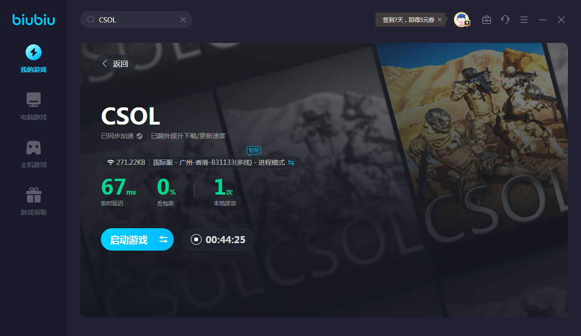Image resolution: width=581 pixels, height=336 pixels.
Task: Open launch settings sliders icon
Action: coord(163,239)
